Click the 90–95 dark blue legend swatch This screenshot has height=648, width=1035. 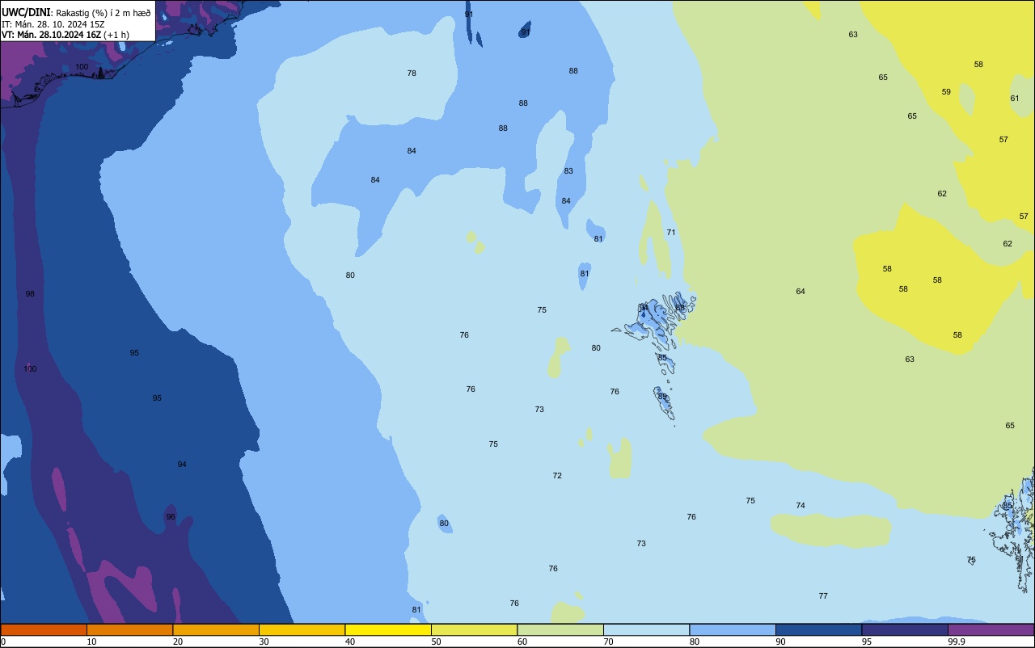(818, 629)
